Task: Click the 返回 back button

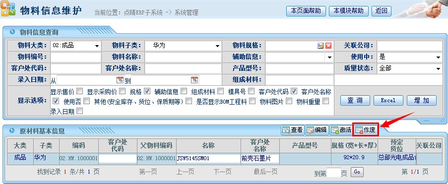Action: (x=382, y=11)
